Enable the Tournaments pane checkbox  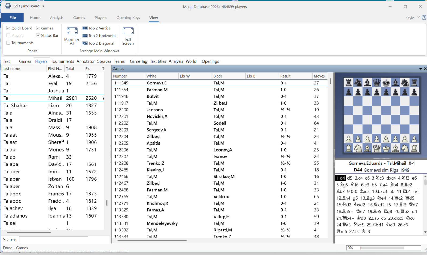[8, 43]
